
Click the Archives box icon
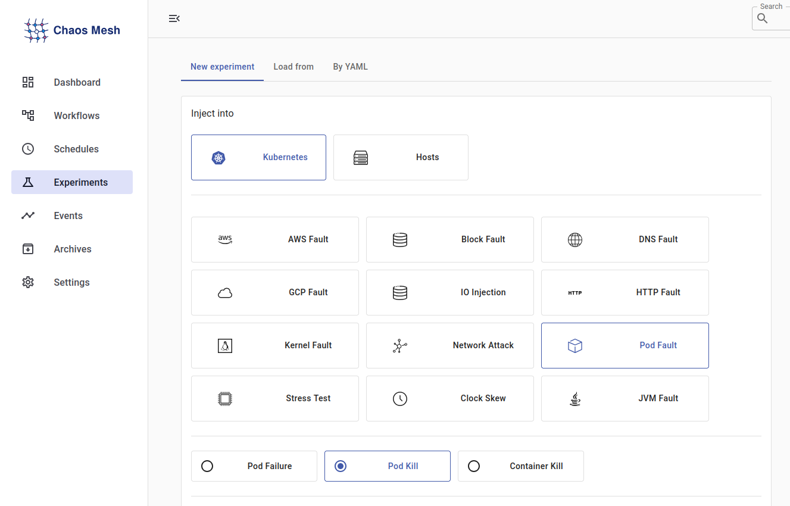point(28,249)
